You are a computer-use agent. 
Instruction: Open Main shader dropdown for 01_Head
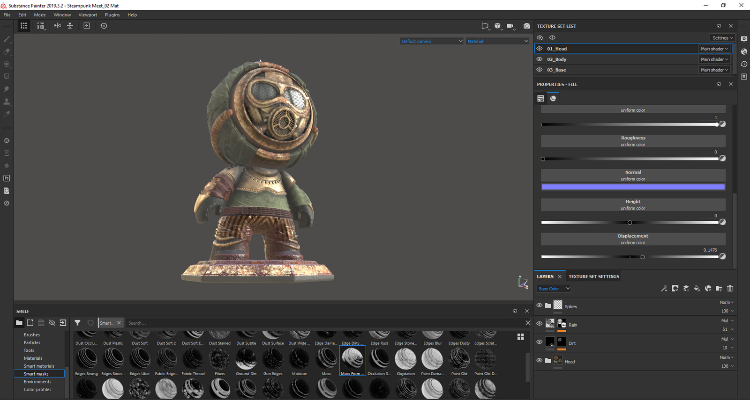714,49
